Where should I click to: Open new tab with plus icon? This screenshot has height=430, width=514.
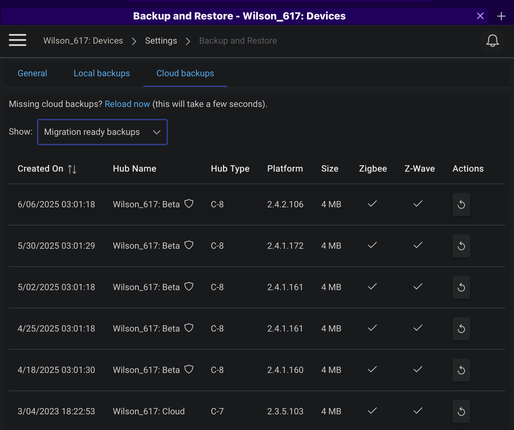[501, 16]
